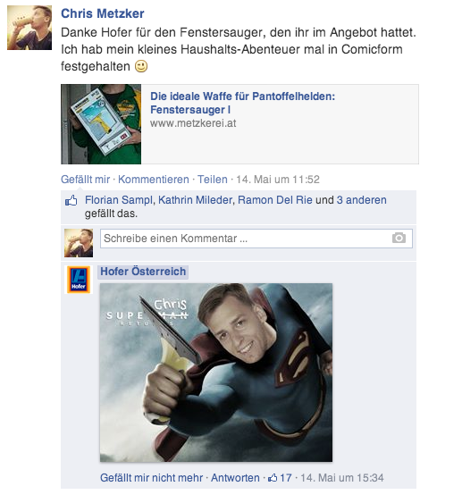Viewport: 462px width, 503px height.
Task: Click the smiley emoticon after festgehalten
Action: coord(141,66)
